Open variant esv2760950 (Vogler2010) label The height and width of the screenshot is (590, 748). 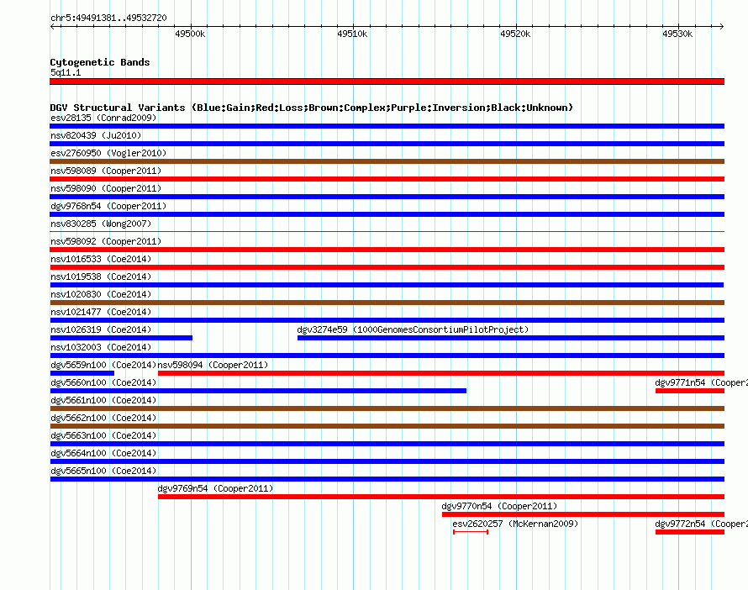point(108,153)
